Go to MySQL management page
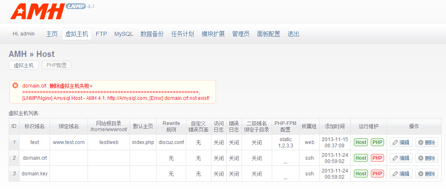This screenshot has height=189, width=446. [x=124, y=34]
